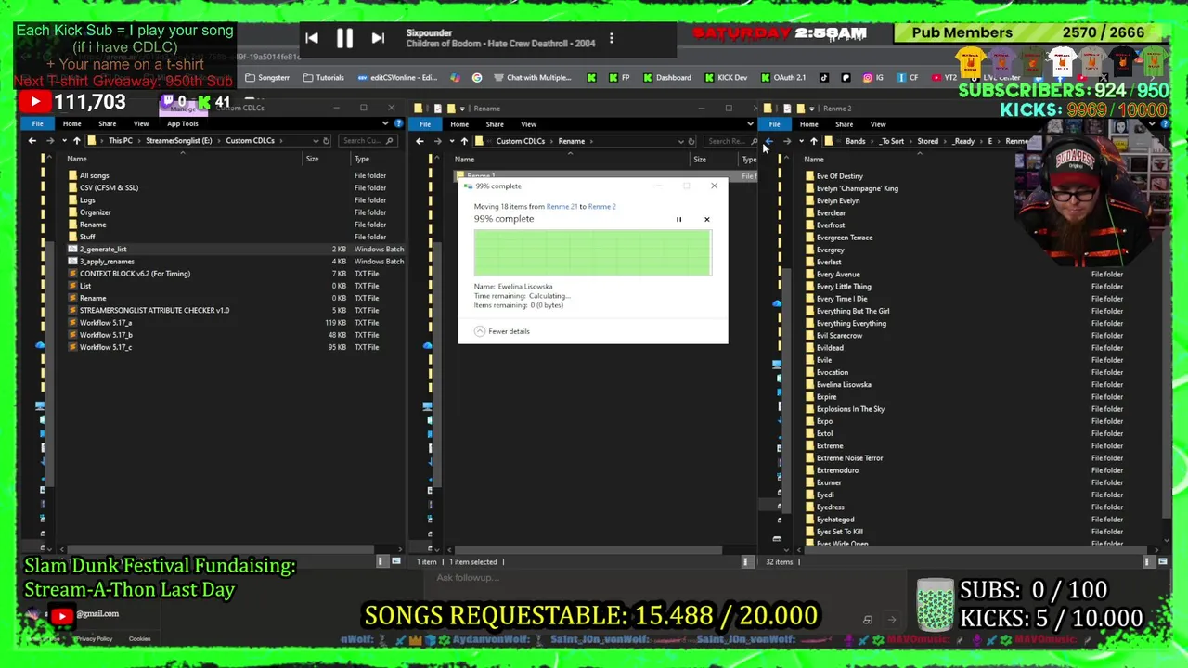Go back in the Rename window
The image size is (1188, 668).
click(x=420, y=141)
